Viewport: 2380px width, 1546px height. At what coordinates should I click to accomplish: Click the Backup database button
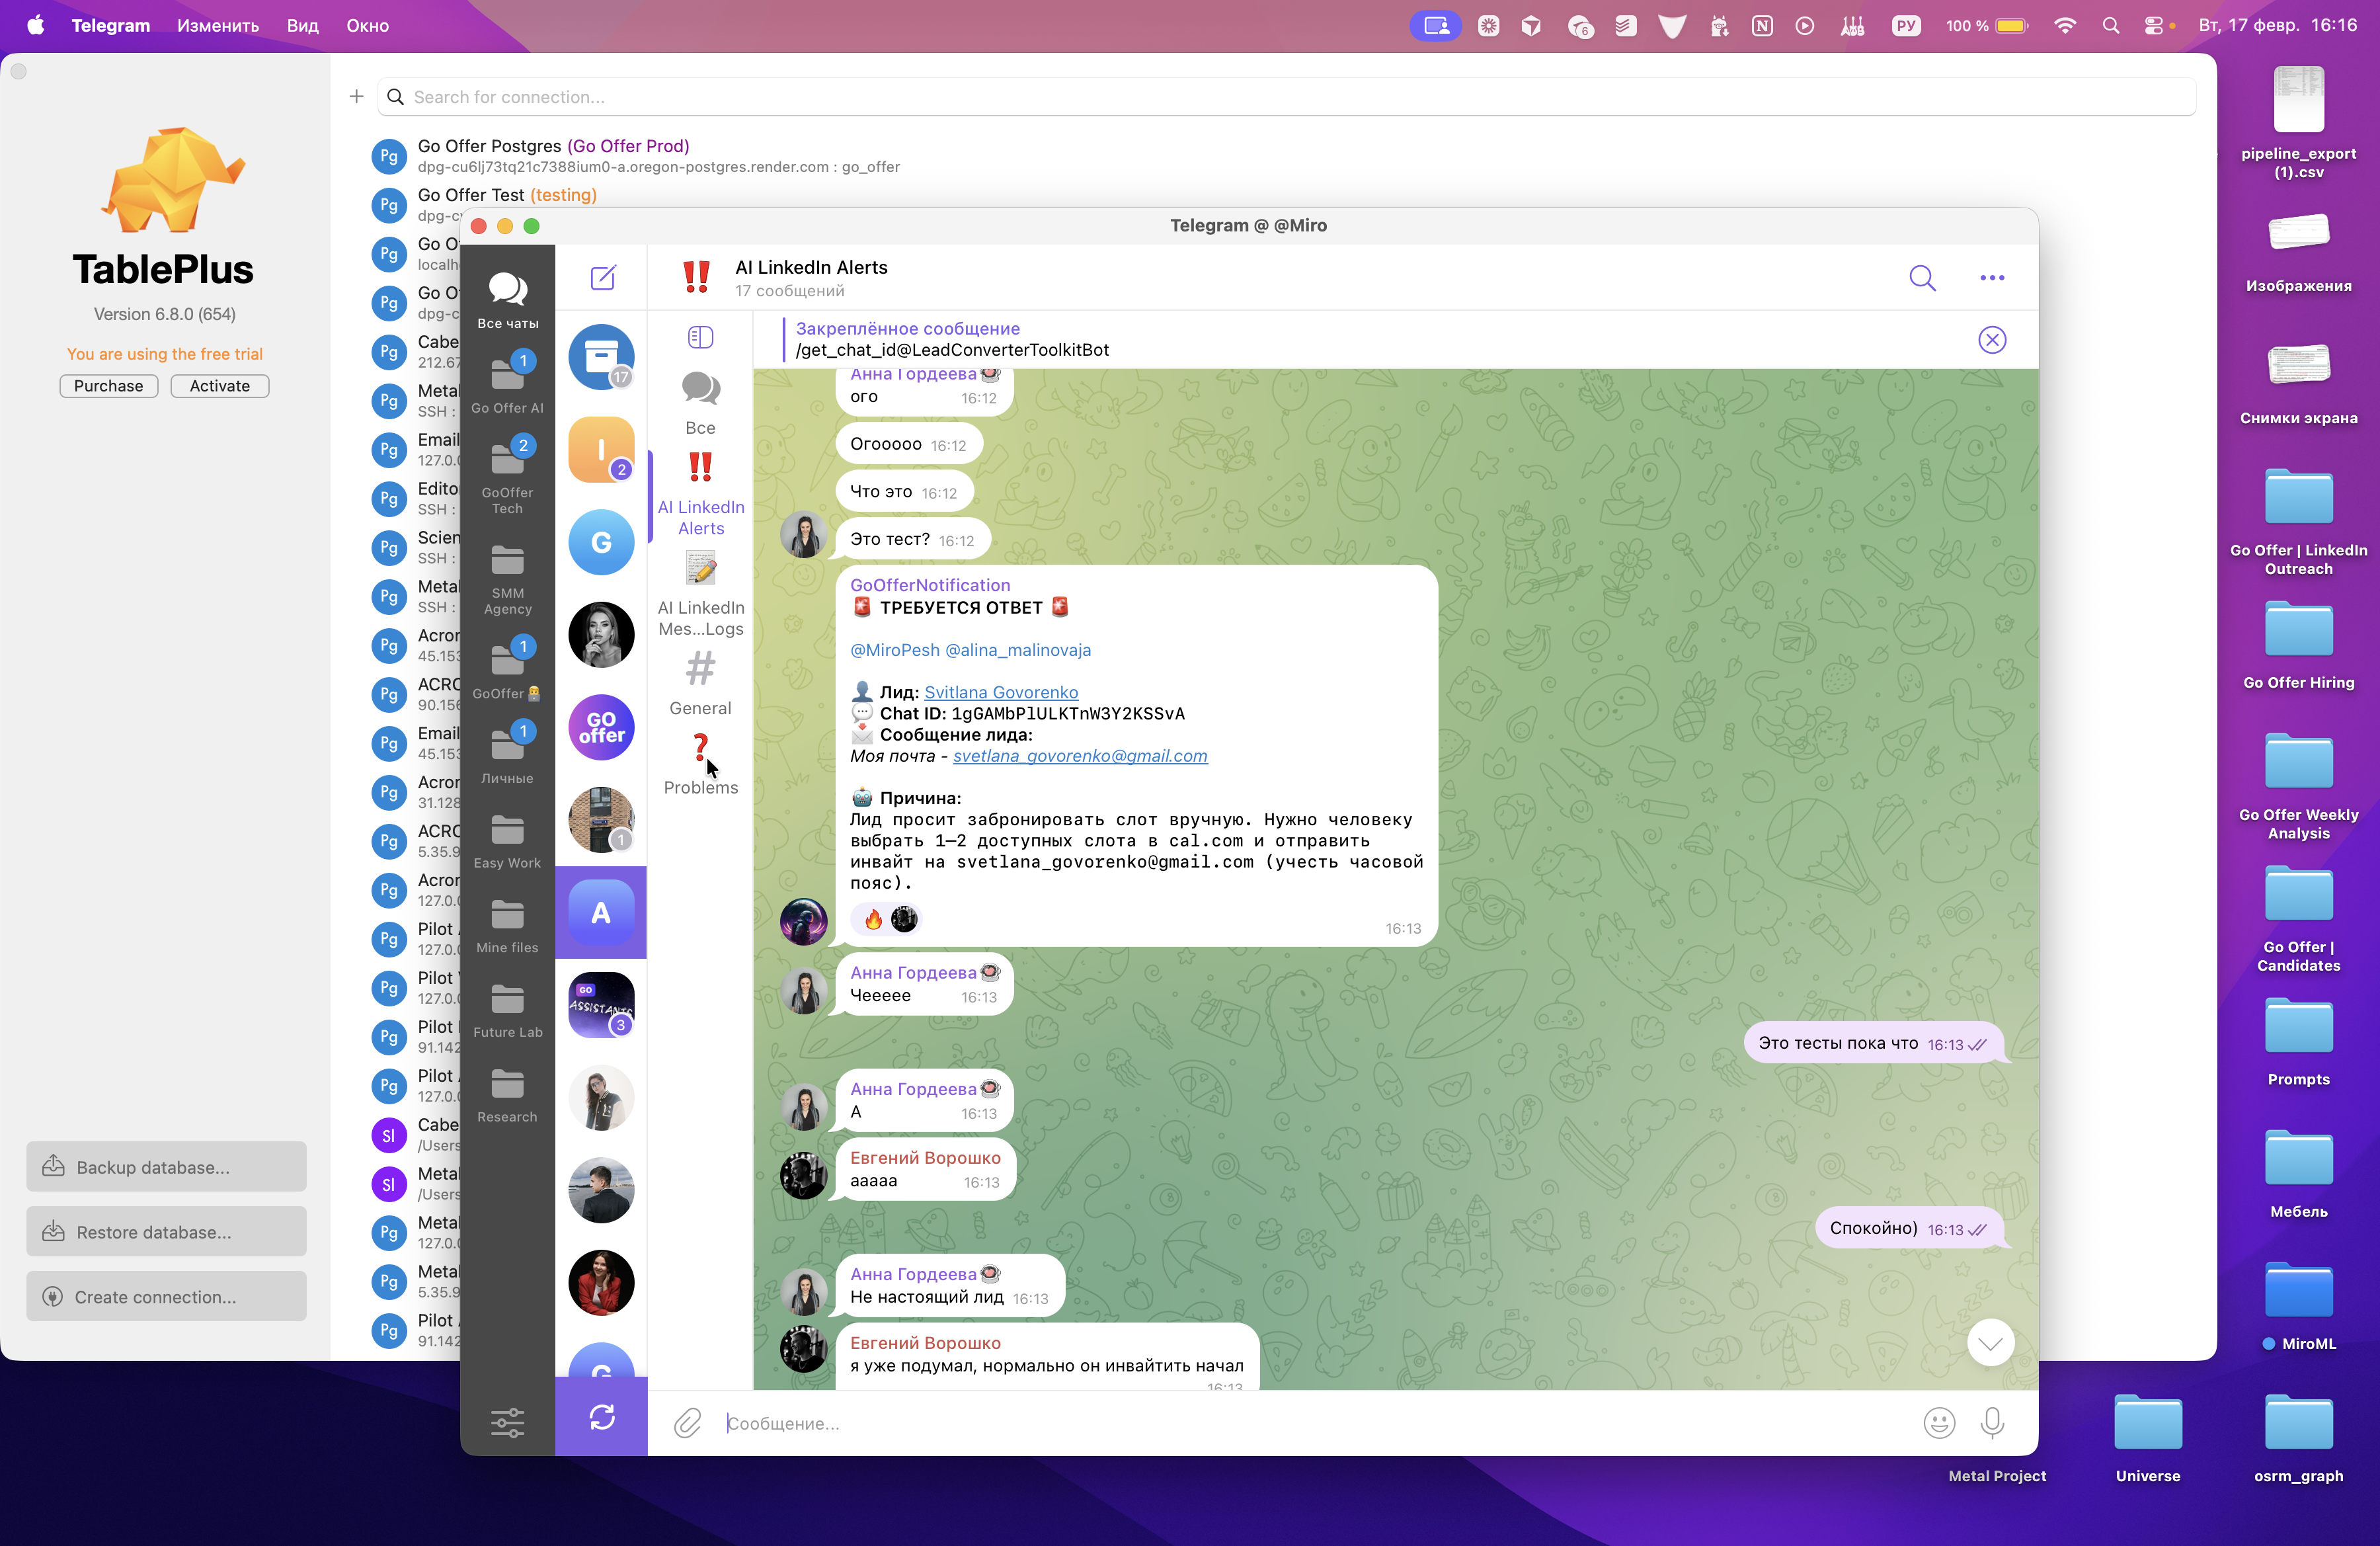pyautogui.click(x=166, y=1167)
